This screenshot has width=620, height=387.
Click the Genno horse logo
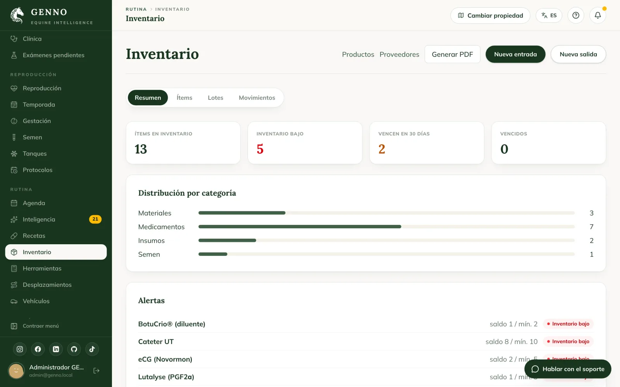(x=17, y=15)
